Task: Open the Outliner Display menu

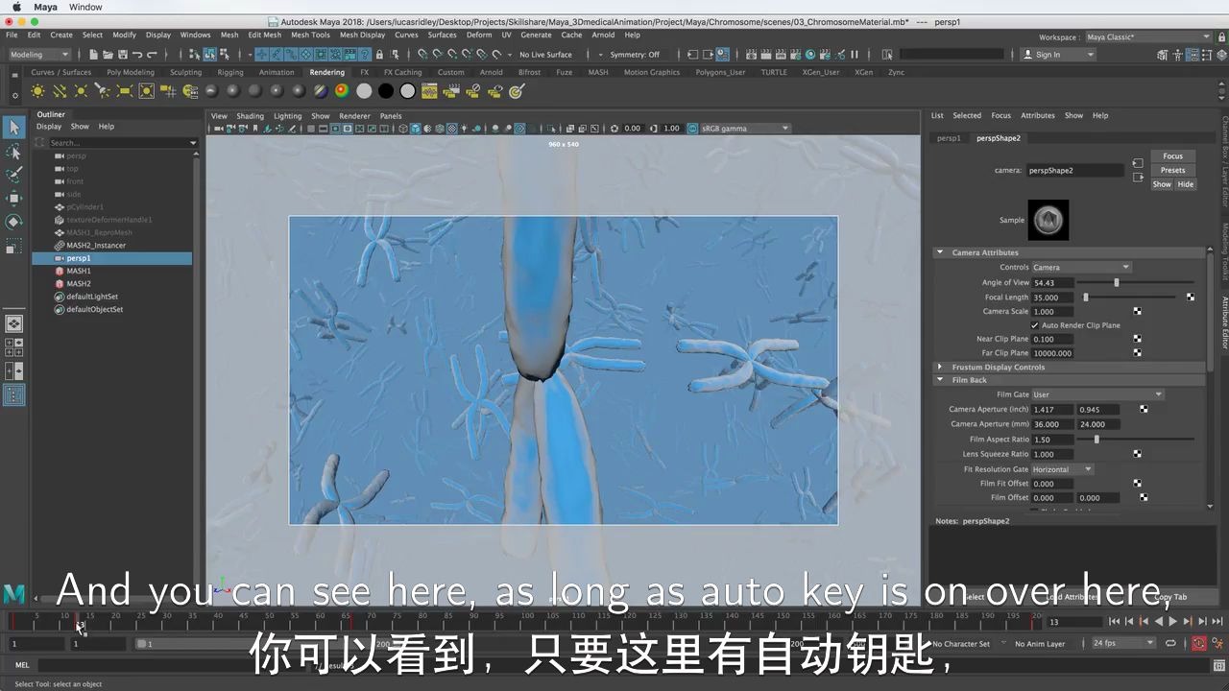Action: click(49, 127)
